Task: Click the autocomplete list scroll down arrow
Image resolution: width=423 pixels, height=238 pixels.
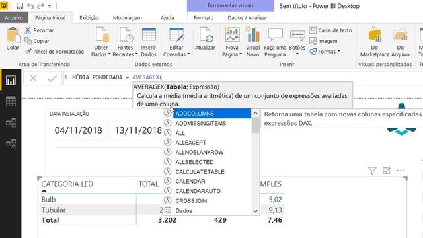Action: point(256,211)
